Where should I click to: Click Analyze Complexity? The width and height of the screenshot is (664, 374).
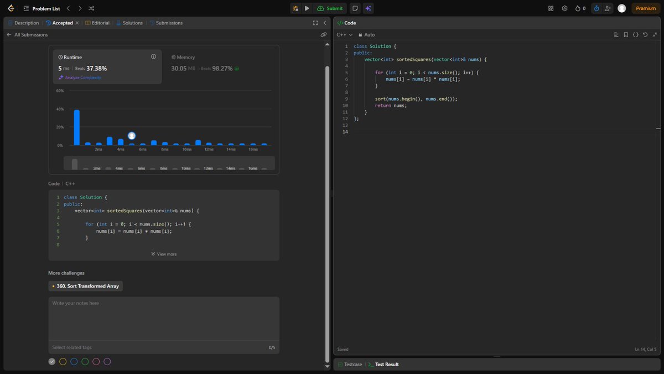(x=80, y=78)
